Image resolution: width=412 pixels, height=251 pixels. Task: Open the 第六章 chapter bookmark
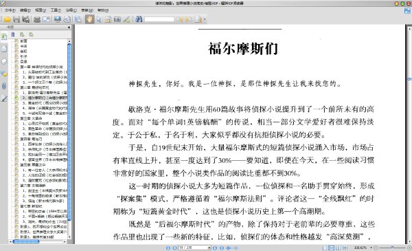point(33,185)
